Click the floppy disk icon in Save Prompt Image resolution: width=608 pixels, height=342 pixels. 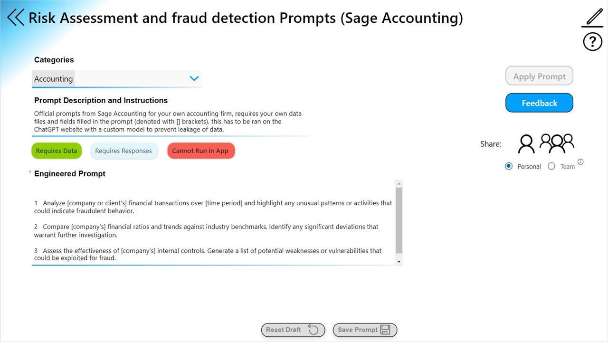tap(385, 330)
